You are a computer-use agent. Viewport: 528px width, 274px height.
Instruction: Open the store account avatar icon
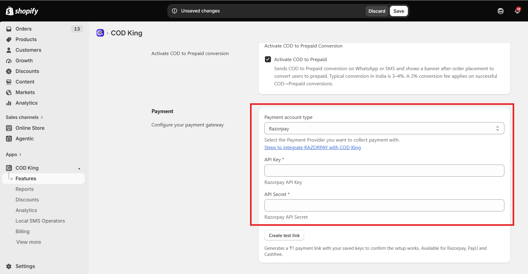pyautogui.click(x=500, y=11)
